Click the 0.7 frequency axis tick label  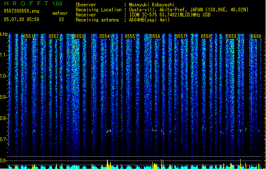coord(3,139)
